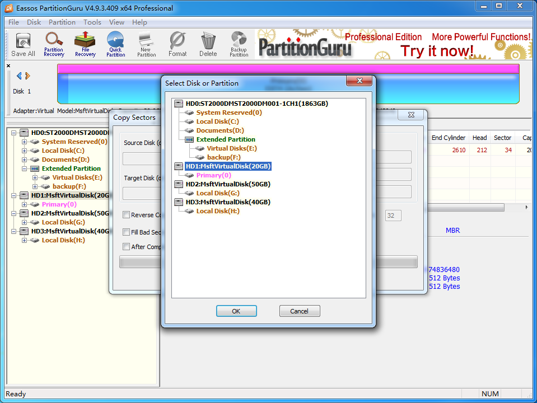Click the Sector column header
Image resolution: width=537 pixels, height=403 pixels.
point(502,138)
